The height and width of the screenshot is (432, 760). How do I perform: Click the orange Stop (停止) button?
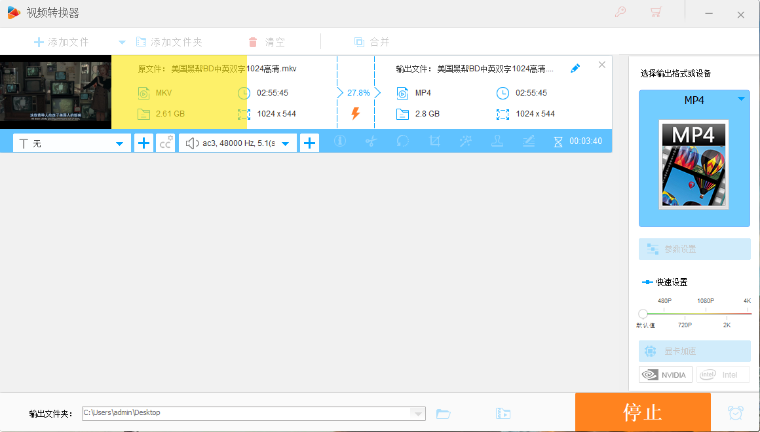[x=643, y=412]
